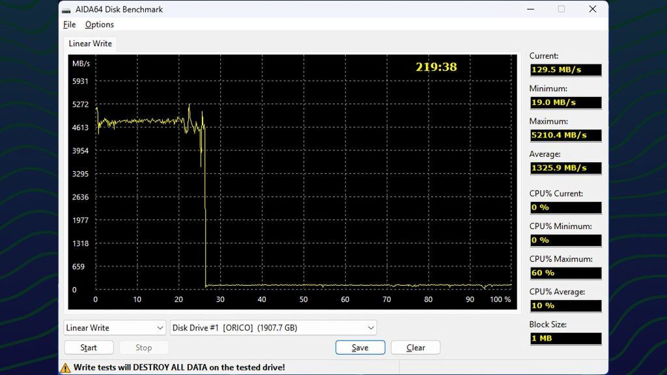This screenshot has width=667, height=375.
Task: Click the 3295 label on graph axis
Action: [80, 174]
